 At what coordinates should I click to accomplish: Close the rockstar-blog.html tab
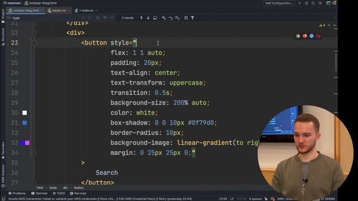pyautogui.click(x=42, y=11)
